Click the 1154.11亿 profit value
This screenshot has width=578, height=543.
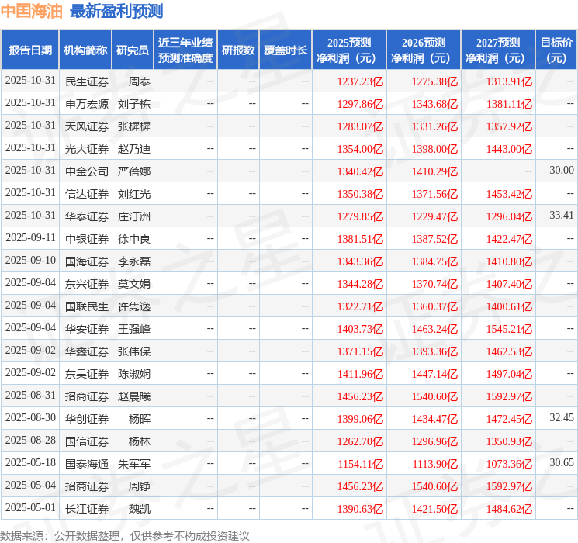click(360, 464)
